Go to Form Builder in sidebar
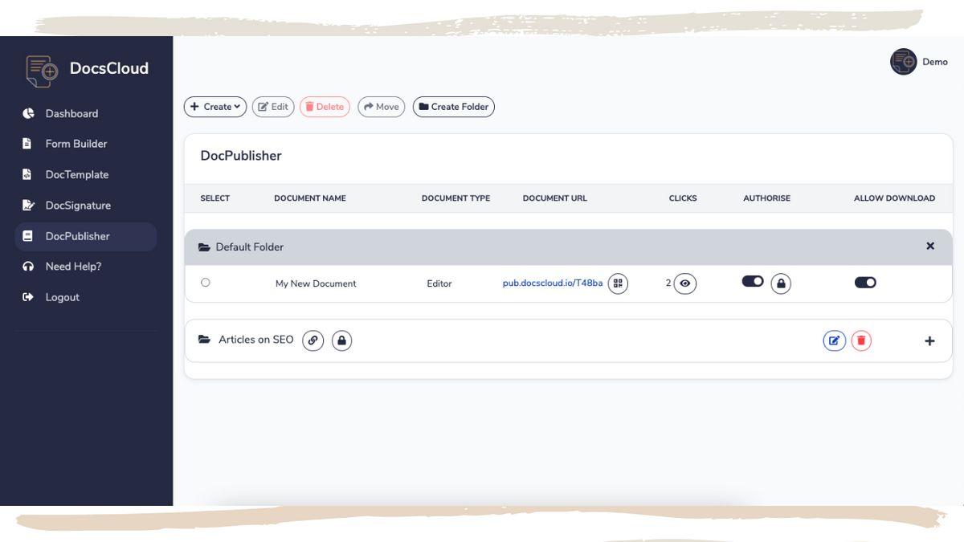964x542 pixels. (x=76, y=144)
